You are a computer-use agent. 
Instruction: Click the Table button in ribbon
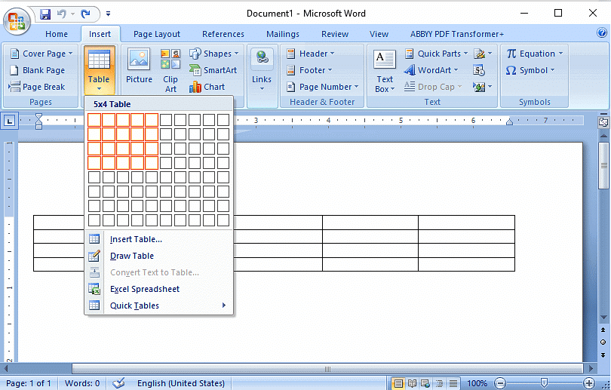coord(99,69)
